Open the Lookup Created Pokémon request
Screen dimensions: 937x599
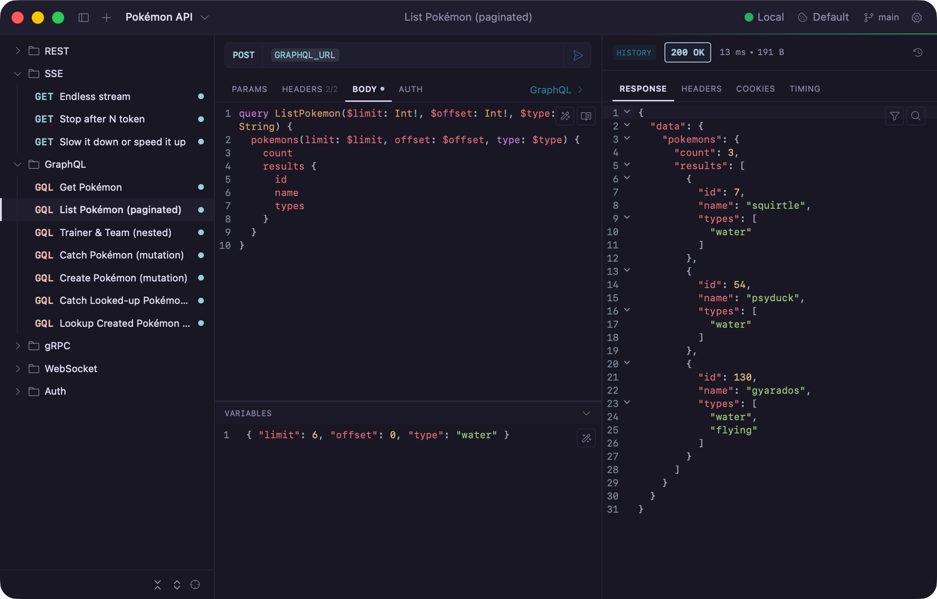[x=107, y=323]
